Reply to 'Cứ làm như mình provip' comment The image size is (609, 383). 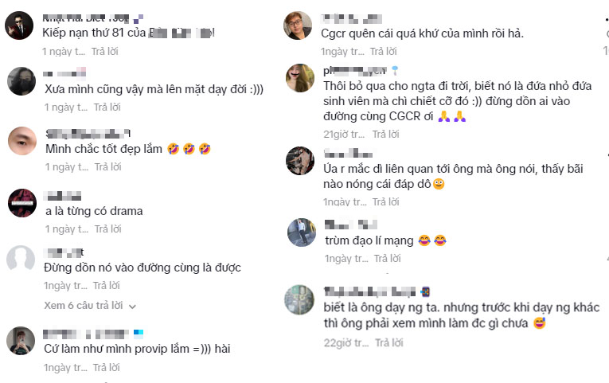[107, 367]
